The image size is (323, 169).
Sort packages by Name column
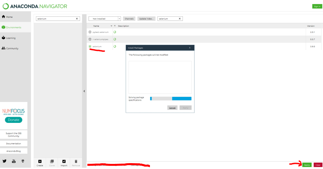[96, 26]
